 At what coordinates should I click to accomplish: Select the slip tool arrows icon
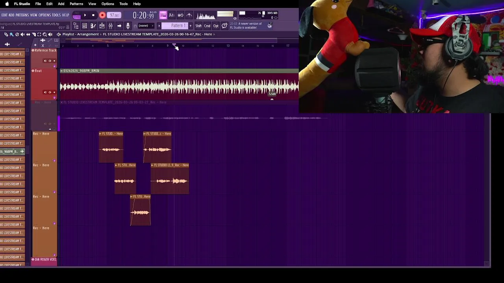[28, 35]
